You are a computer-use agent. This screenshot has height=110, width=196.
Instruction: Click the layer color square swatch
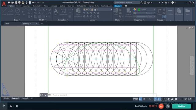[95, 9]
